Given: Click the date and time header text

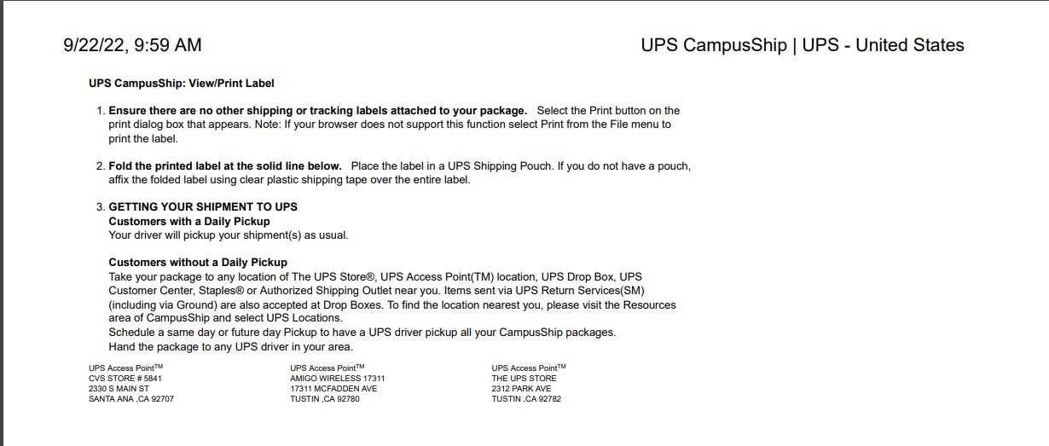Looking at the screenshot, I should [133, 45].
